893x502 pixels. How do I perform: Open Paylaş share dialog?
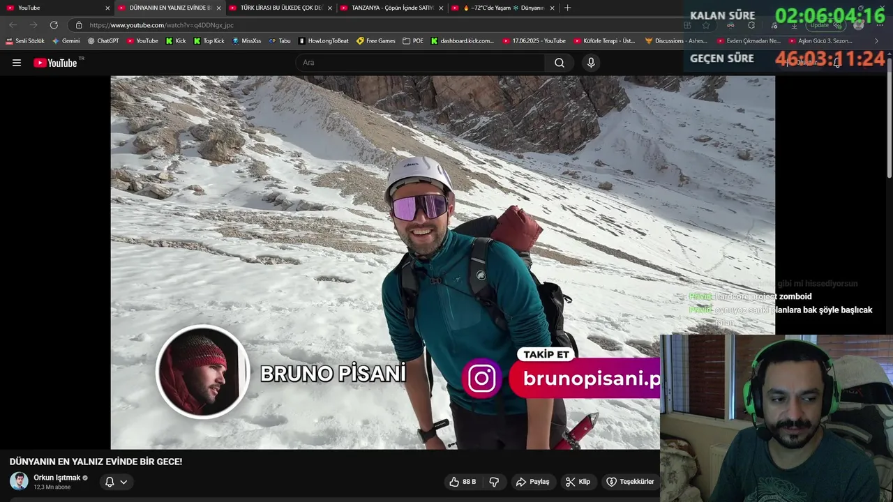[533, 482]
